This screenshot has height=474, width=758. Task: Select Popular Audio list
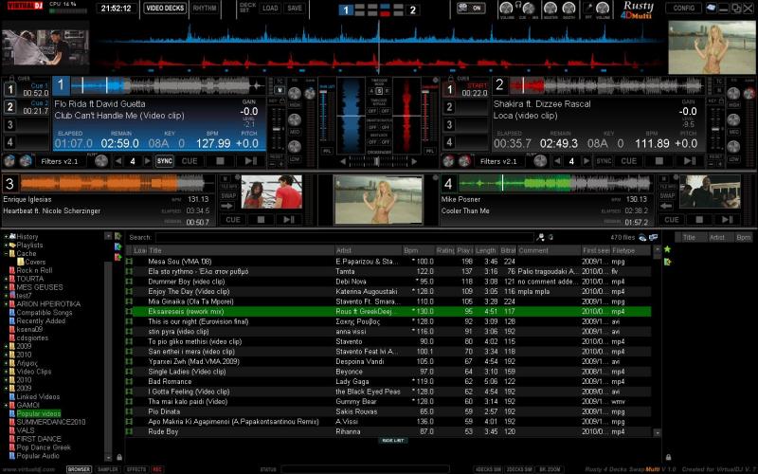pos(38,456)
